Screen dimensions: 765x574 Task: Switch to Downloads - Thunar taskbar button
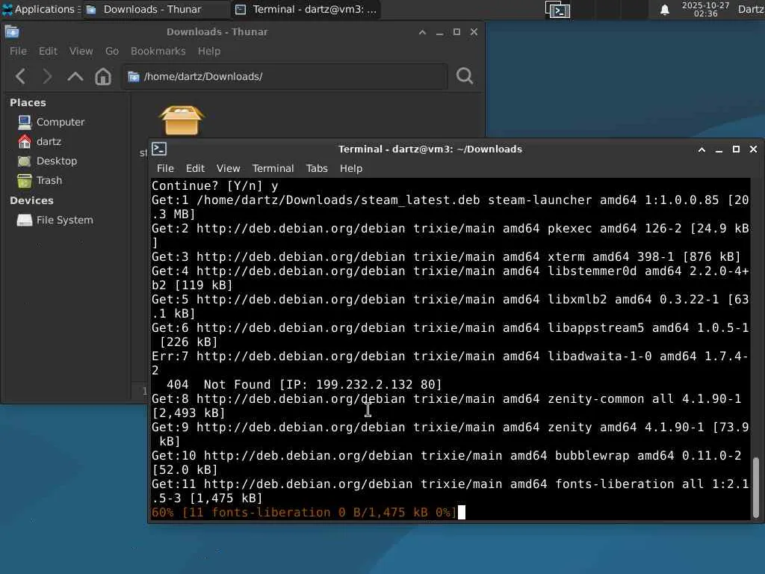(155, 9)
